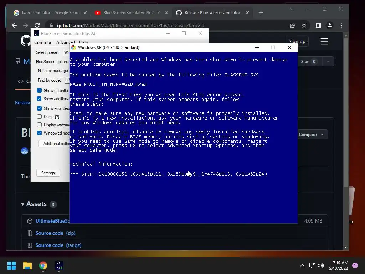Enable the Dump checkbox
This screenshot has height=274, width=365.
[x=39, y=117]
